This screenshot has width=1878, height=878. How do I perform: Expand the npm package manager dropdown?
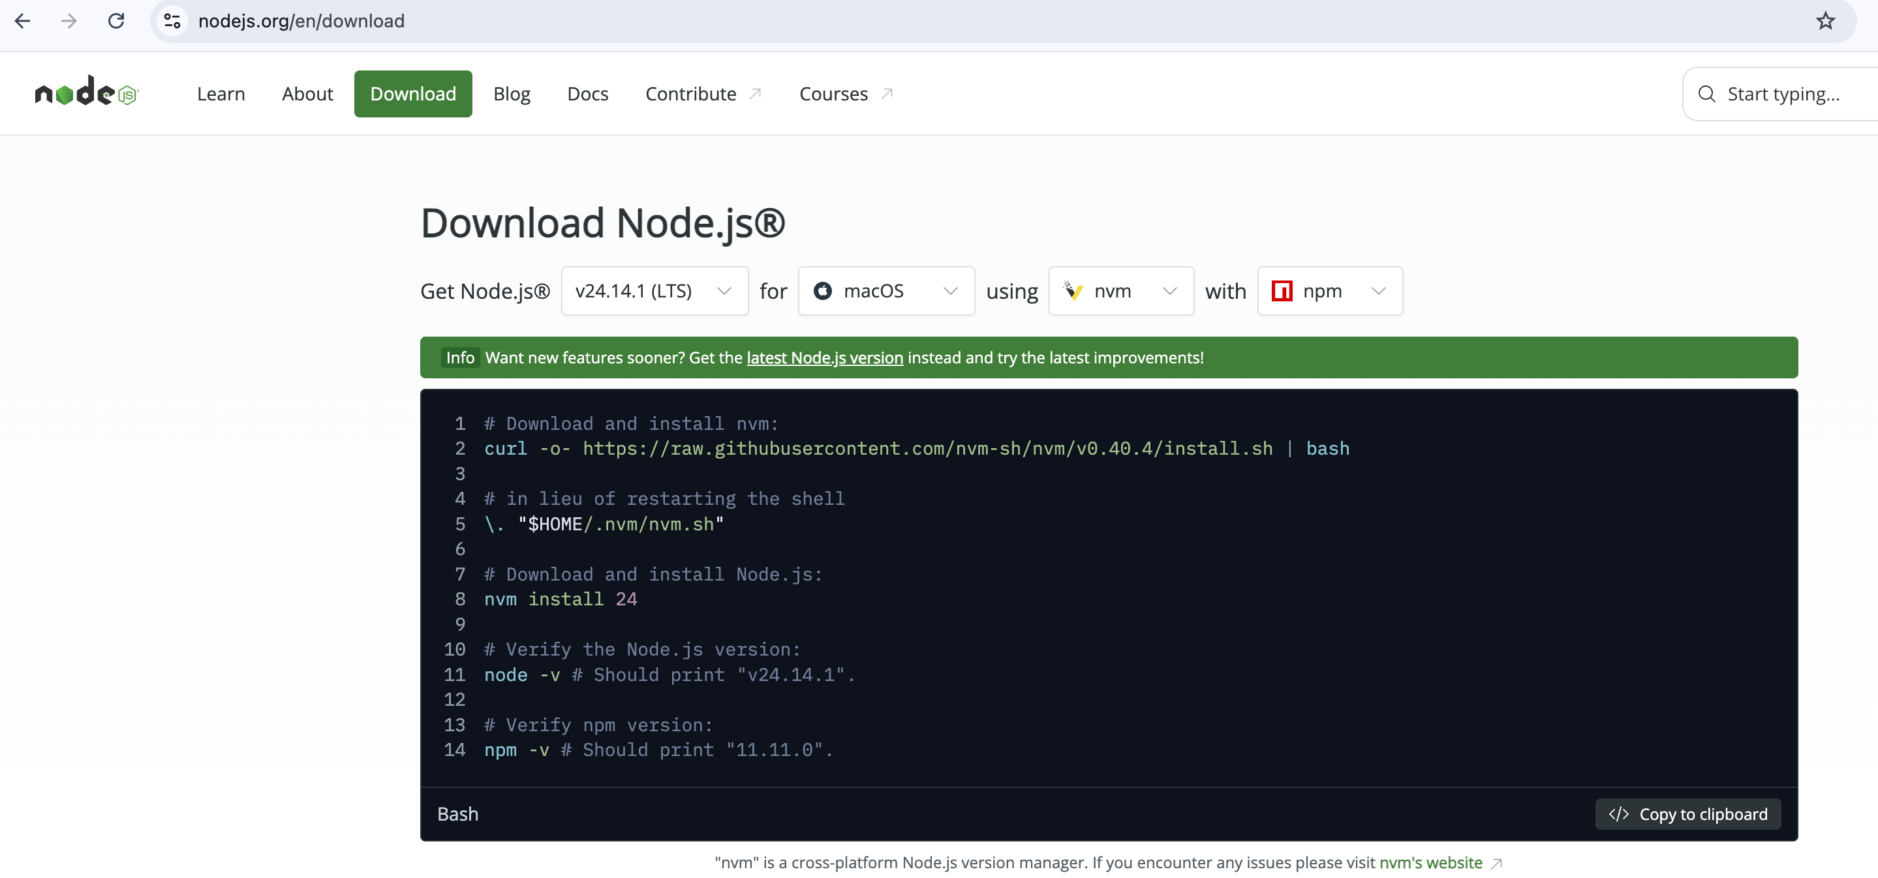1330,291
